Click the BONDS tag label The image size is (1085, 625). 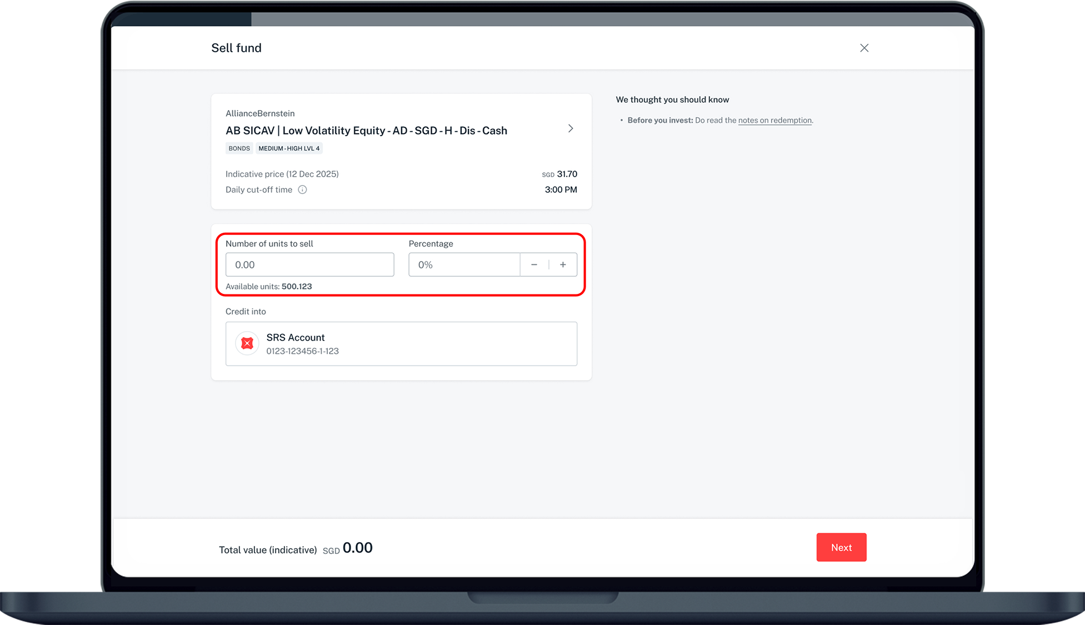(239, 148)
